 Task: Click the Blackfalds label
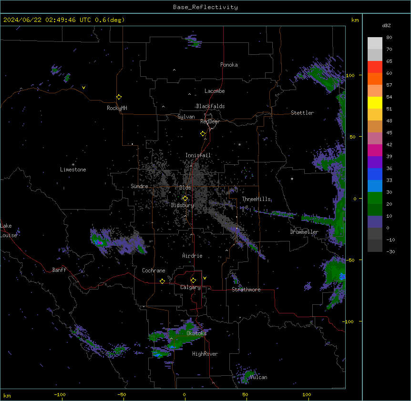[210, 106]
